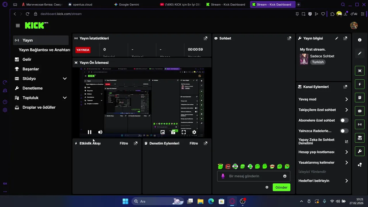Open File Explorer from the taskbar
The height and width of the screenshot is (207, 368).
(x=200, y=201)
